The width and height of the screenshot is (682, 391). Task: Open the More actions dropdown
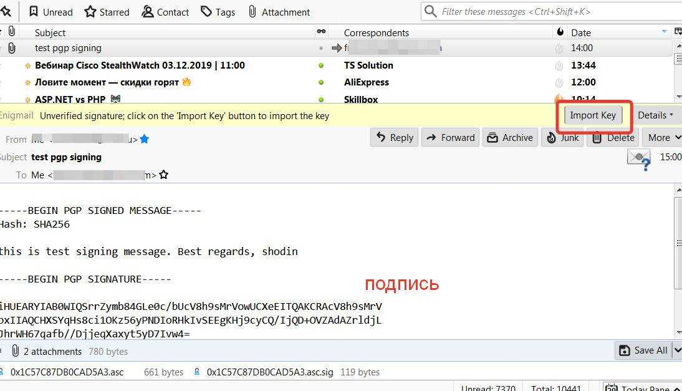coord(664,137)
